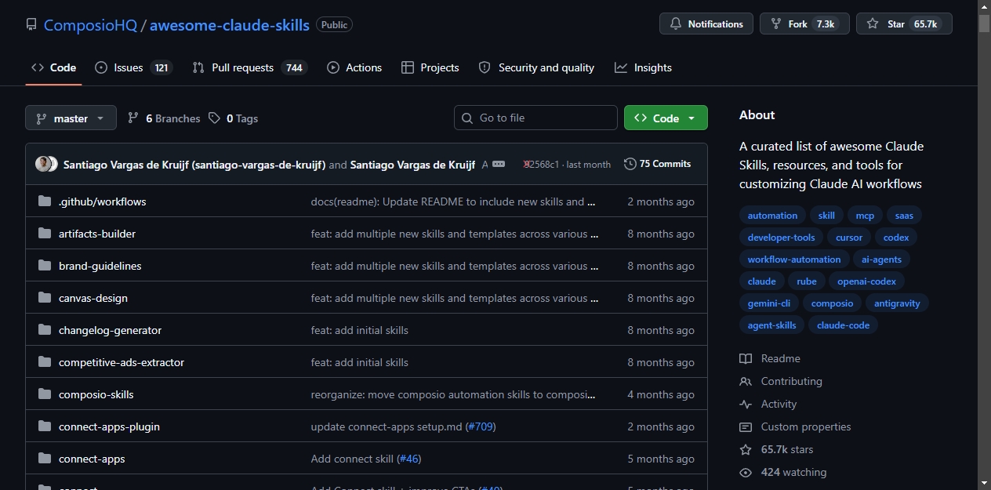Open the docs(readme) commit message
Viewport: 991px width, 490px height.
[454, 201]
